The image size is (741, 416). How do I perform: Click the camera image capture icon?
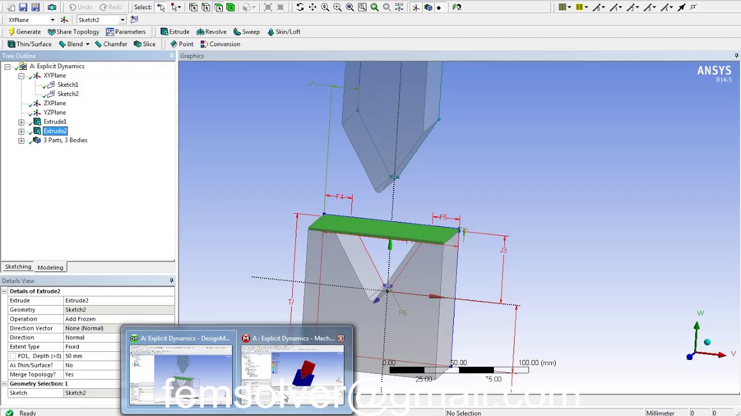[x=52, y=7]
